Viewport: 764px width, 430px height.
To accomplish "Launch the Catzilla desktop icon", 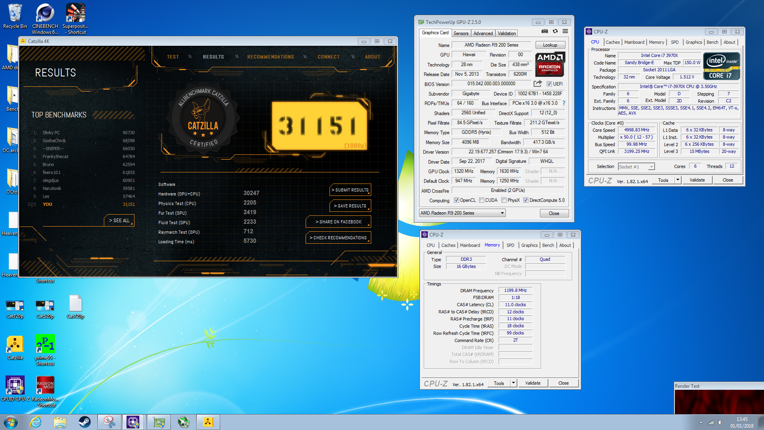I will click(15, 348).
